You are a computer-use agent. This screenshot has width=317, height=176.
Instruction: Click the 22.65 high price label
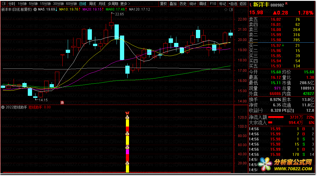[x=119, y=14]
